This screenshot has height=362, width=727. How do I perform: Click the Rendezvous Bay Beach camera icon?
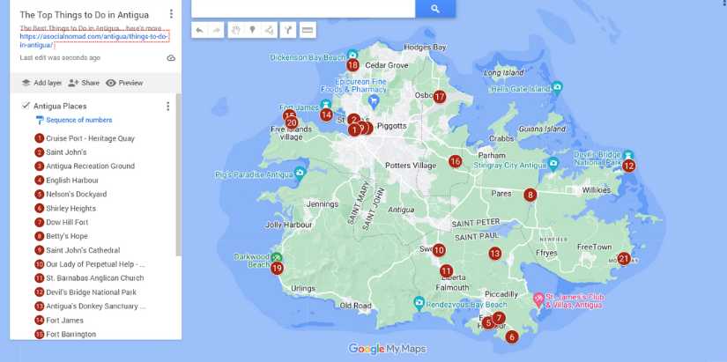pyautogui.click(x=419, y=303)
